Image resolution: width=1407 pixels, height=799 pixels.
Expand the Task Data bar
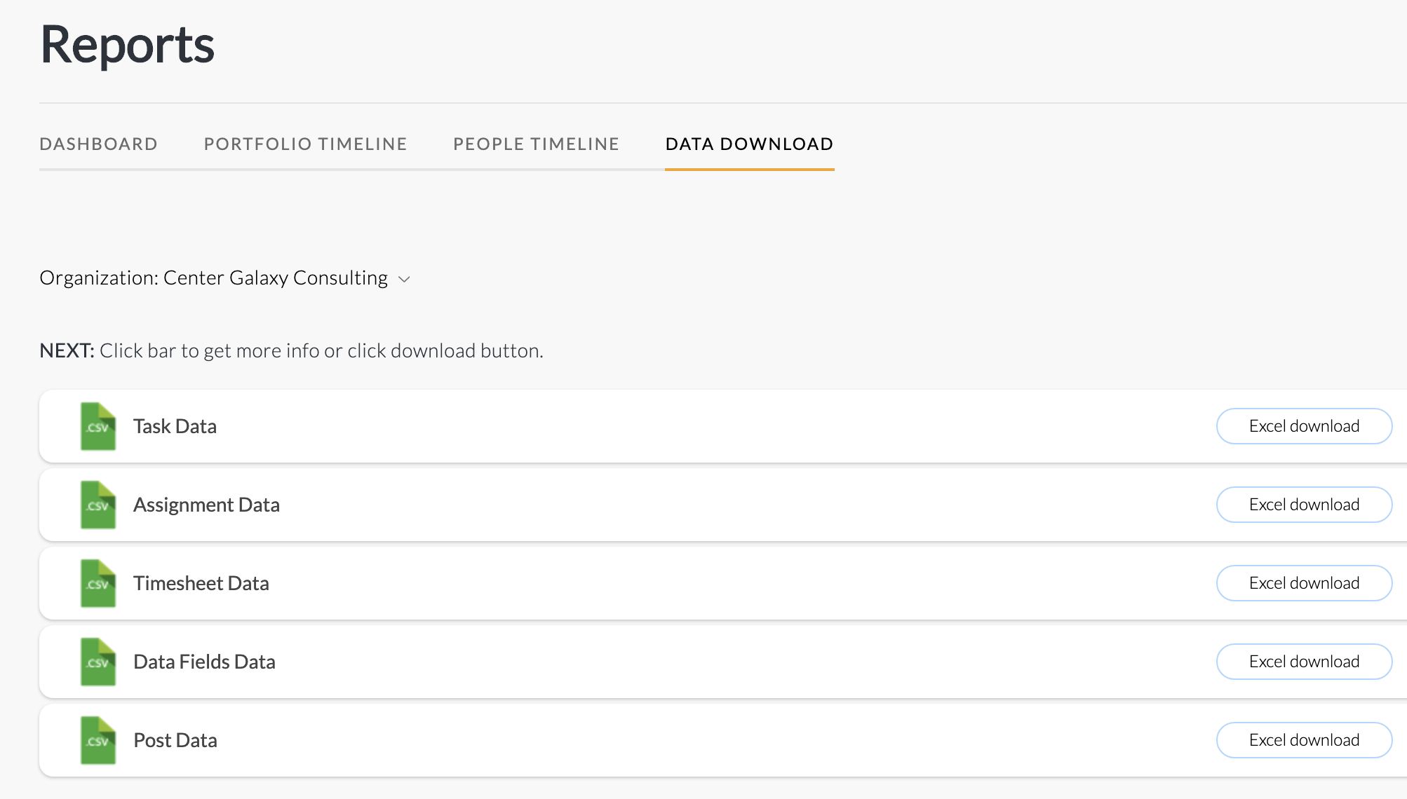pos(723,426)
